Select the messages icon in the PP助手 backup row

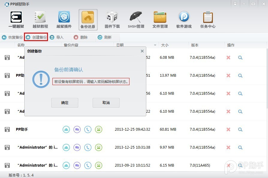(x=77, y=129)
